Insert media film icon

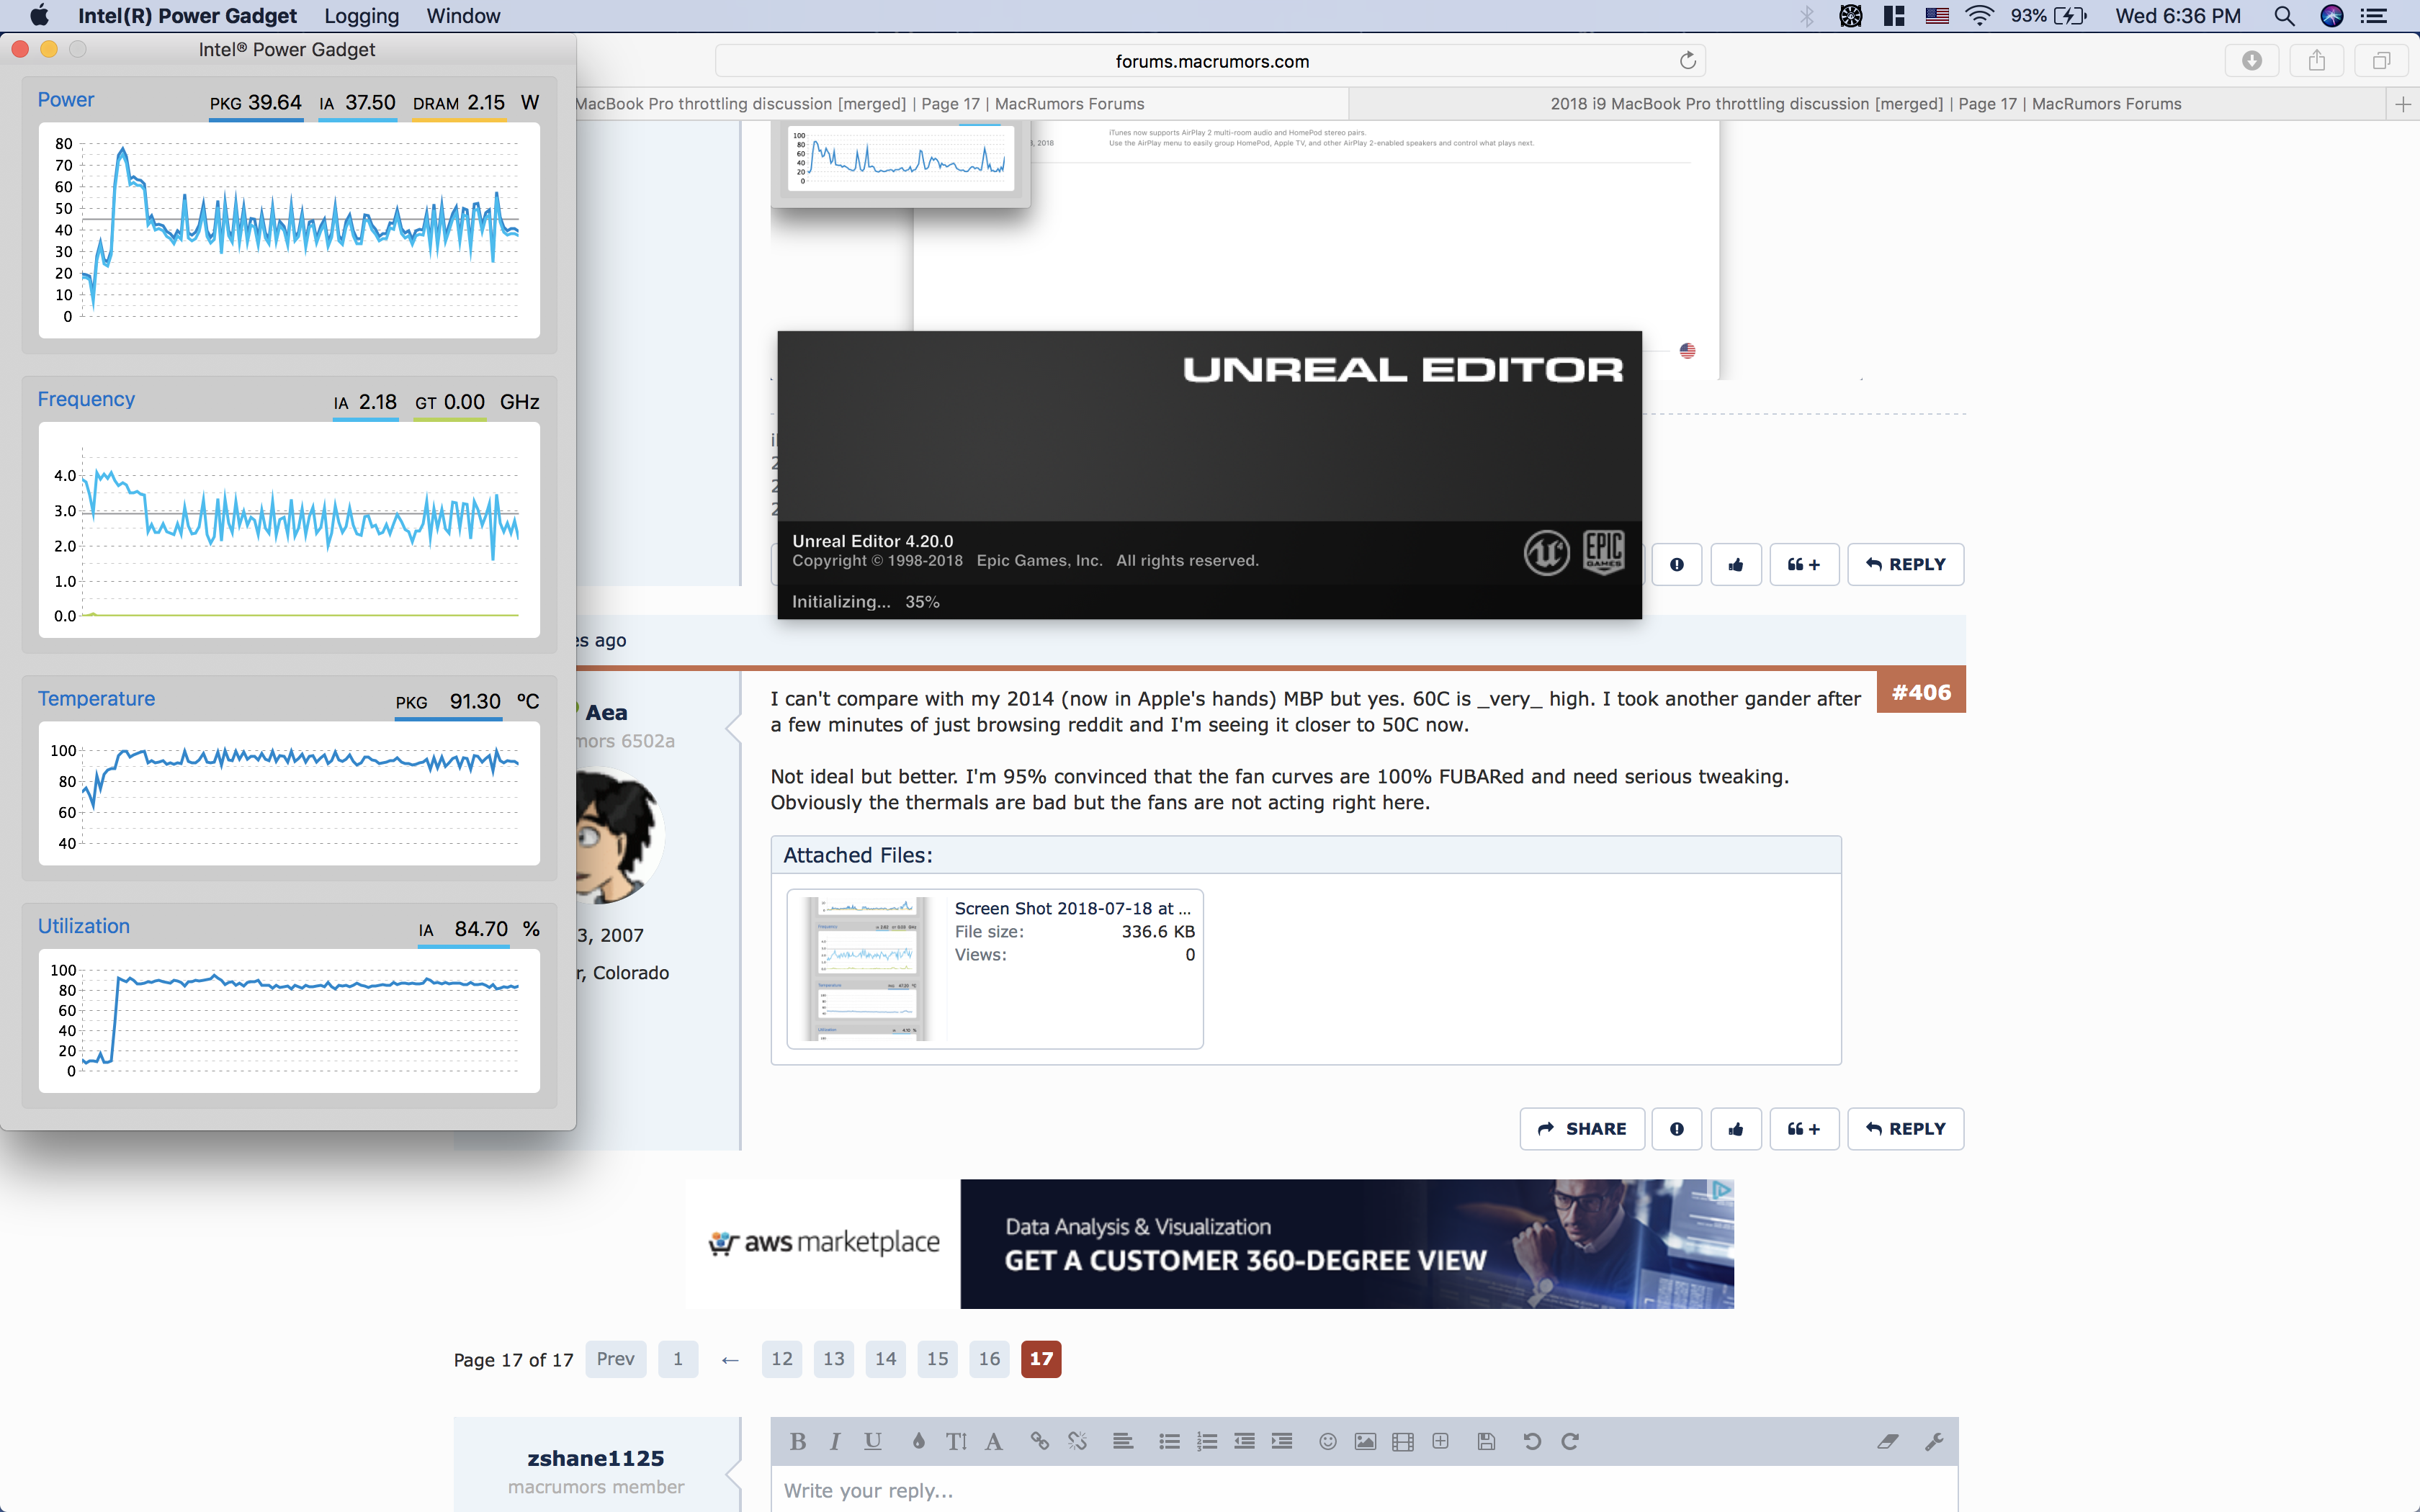pos(1403,1441)
